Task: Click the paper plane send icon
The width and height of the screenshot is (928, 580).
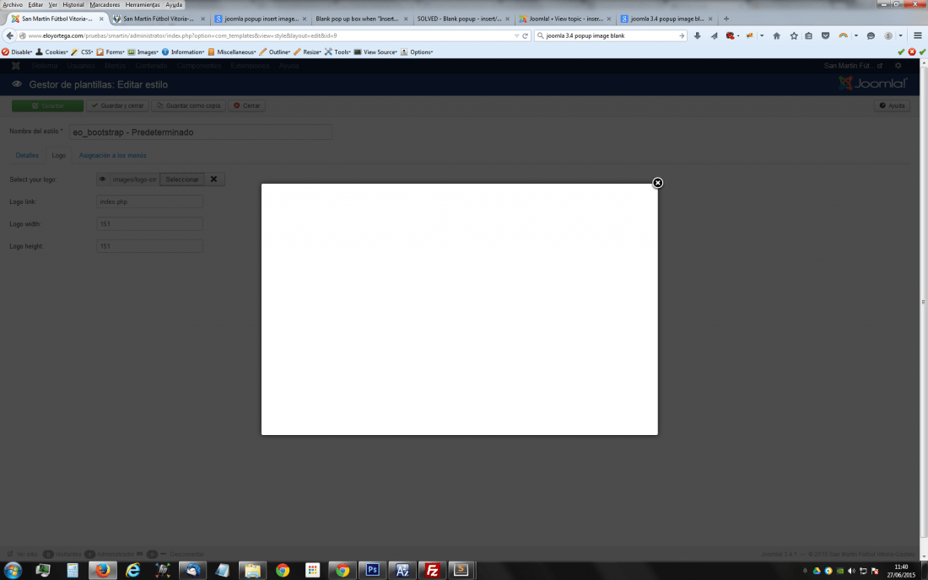Action: pyautogui.click(x=715, y=35)
